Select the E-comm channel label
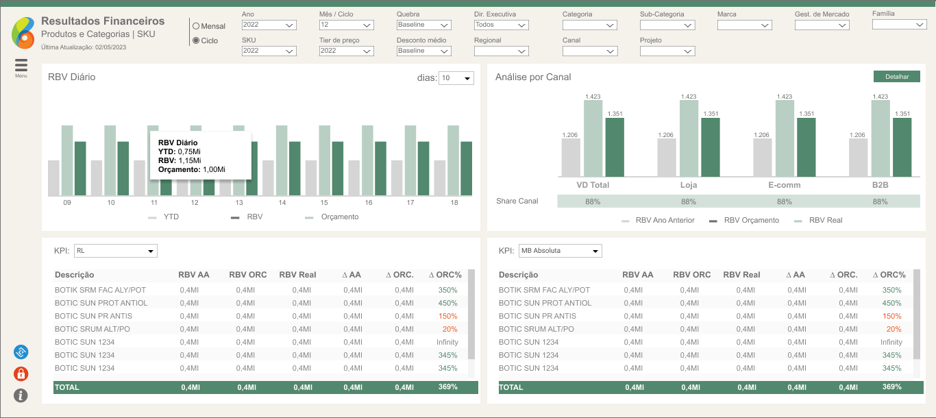This screenshot has width=936, height=418. point(785,185)
